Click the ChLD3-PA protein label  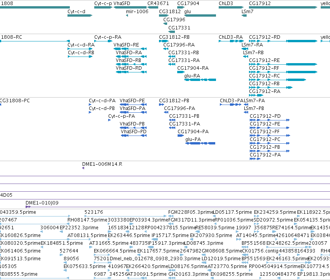point(232,101)
